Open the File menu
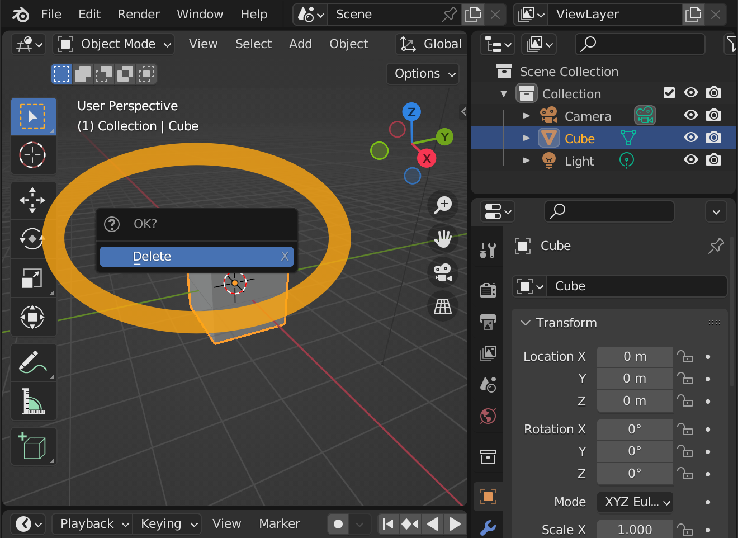The height and width of the screenshot is (538, 738). pos(51,15)
